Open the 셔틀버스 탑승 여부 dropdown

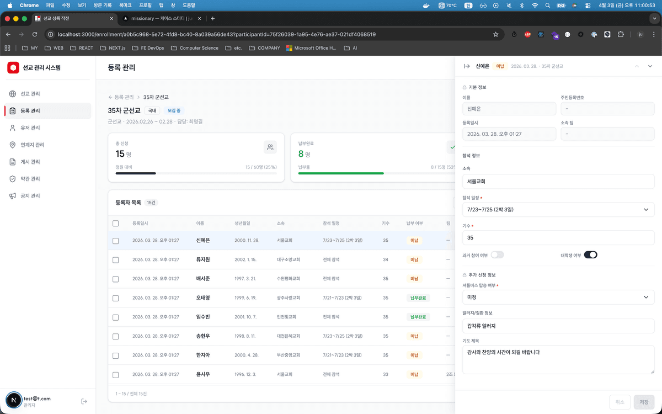(558, 297)
